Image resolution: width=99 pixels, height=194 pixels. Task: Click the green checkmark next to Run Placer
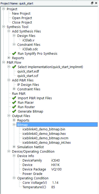pyautogui.click(x=14, y=102)
